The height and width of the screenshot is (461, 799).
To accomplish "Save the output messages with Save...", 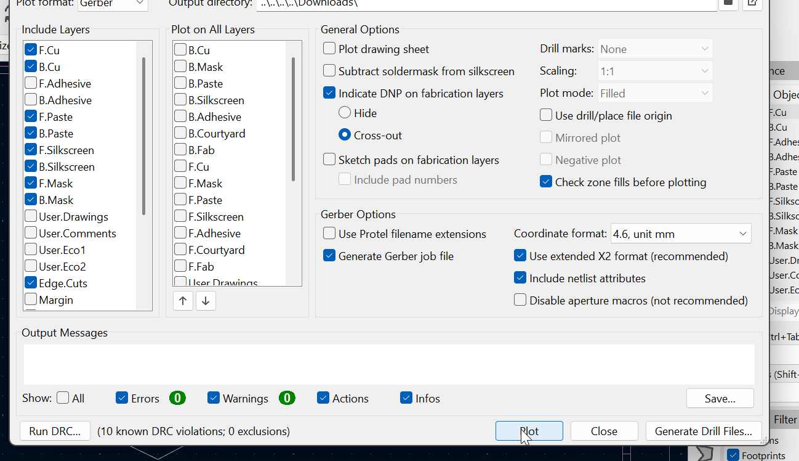I will click(x=720, y=398).
